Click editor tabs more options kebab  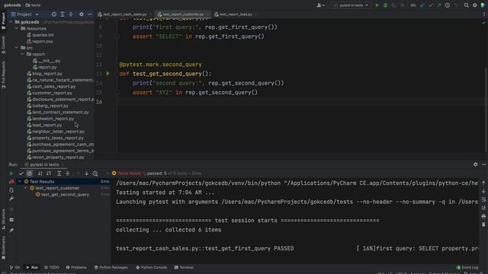484,14
